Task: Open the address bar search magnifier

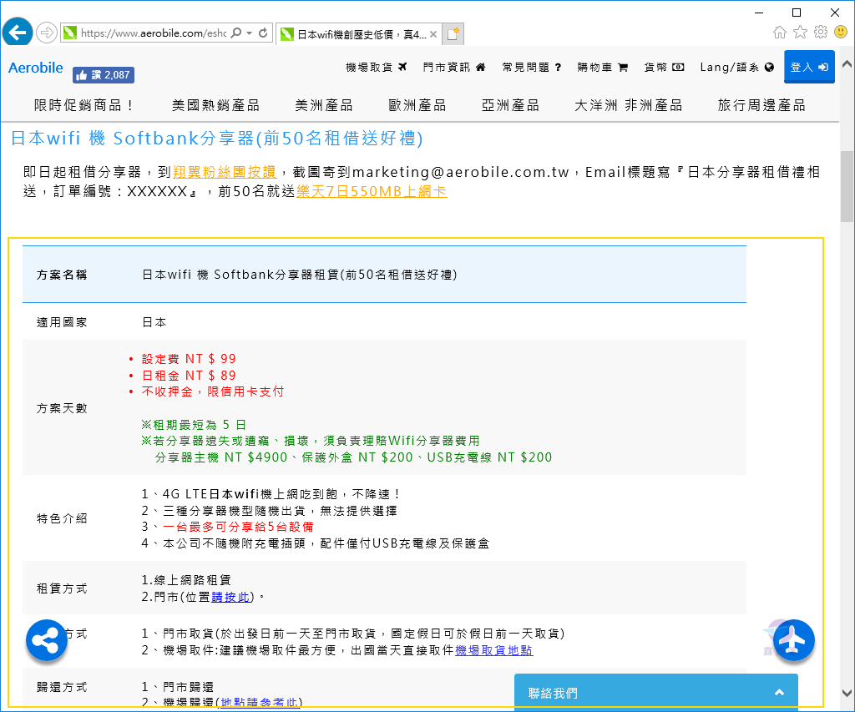Action: click(236, 33)
